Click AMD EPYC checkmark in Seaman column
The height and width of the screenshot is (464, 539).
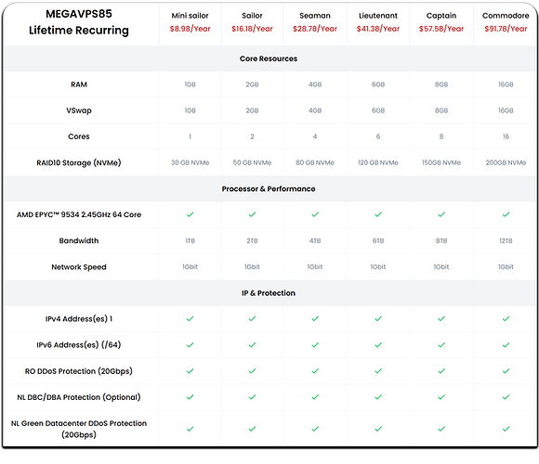click(315, 214)
